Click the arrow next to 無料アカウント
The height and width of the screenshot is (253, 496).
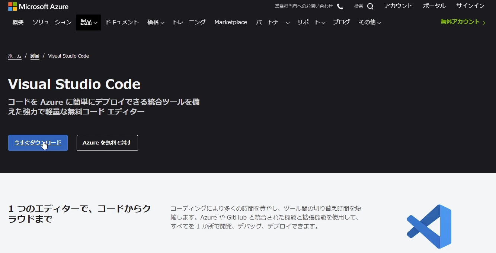tap(484, 23)
